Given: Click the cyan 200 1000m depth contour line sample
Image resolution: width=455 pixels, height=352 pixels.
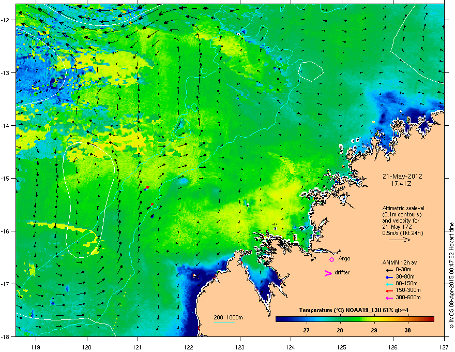Looking at the screenshot, I should [x=224, y=322].
